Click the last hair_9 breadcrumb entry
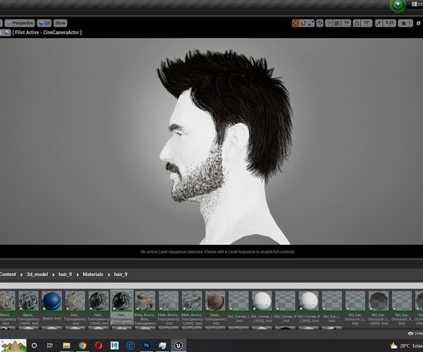 (x=121, y=275)
